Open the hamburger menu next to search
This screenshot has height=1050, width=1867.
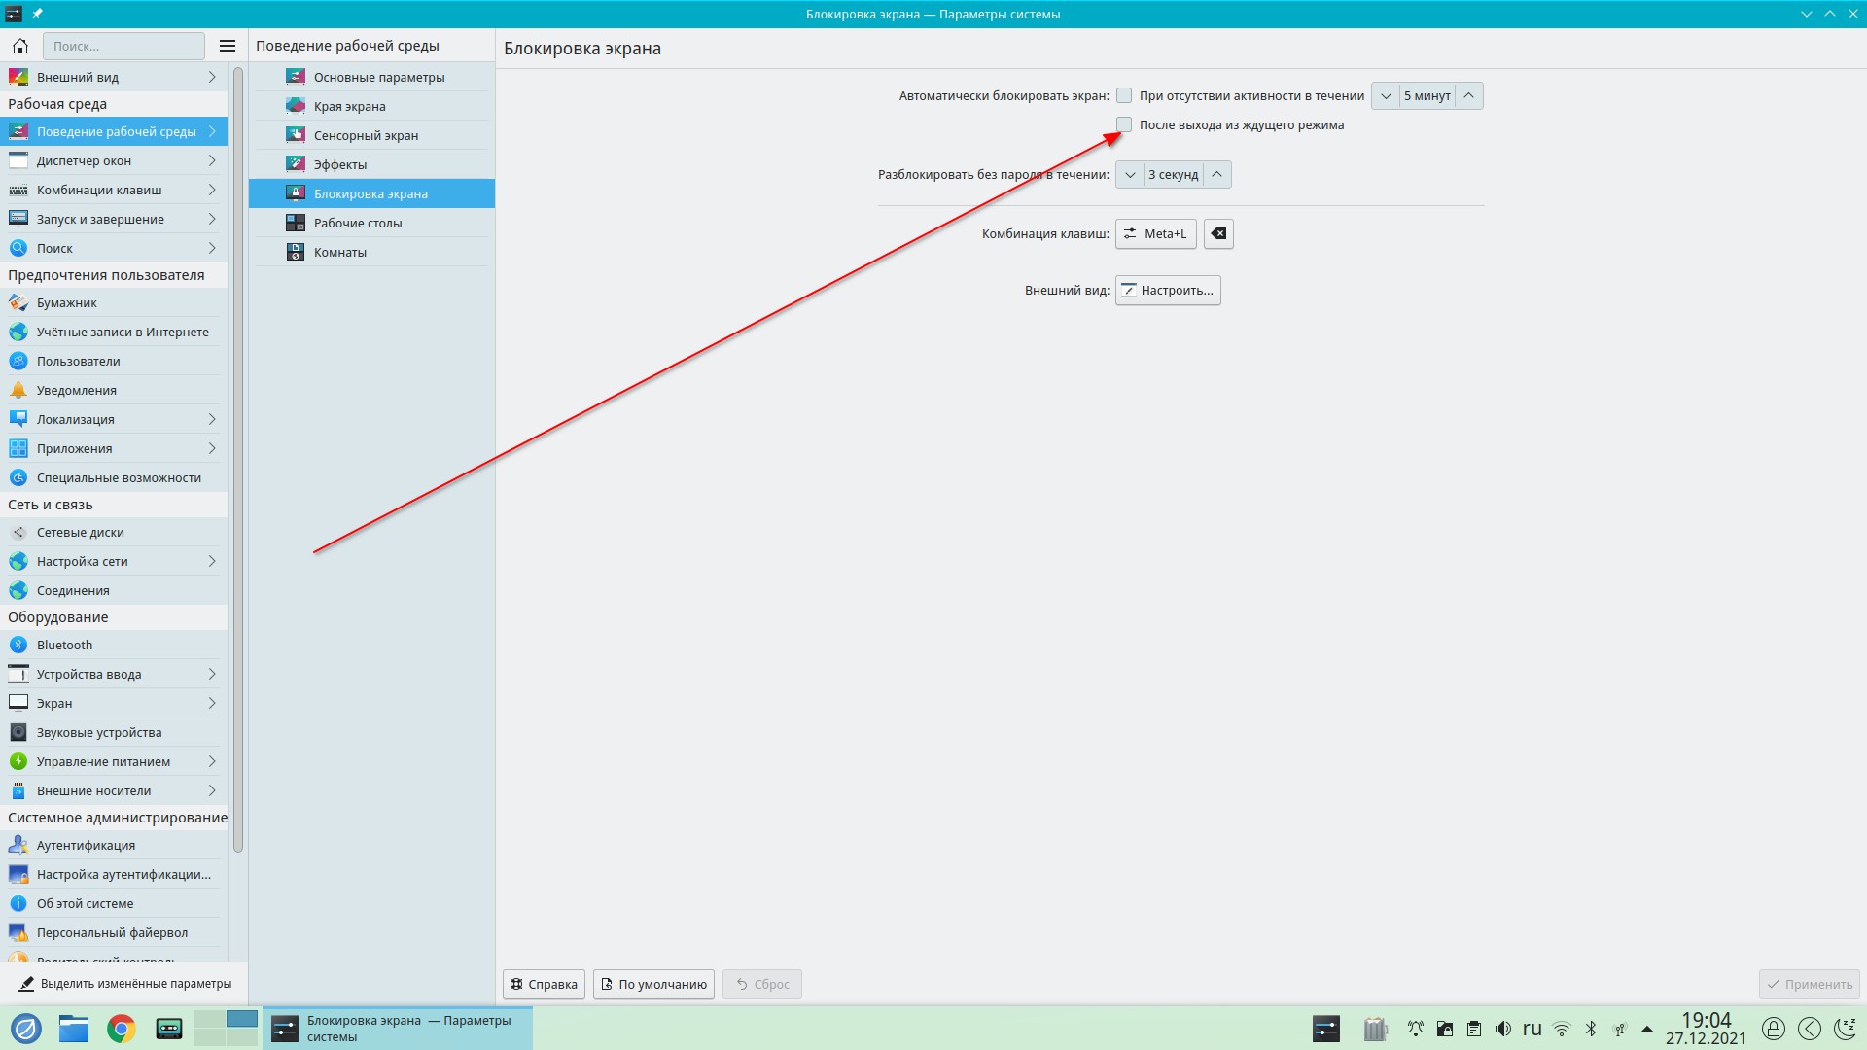tap(228, 46)
